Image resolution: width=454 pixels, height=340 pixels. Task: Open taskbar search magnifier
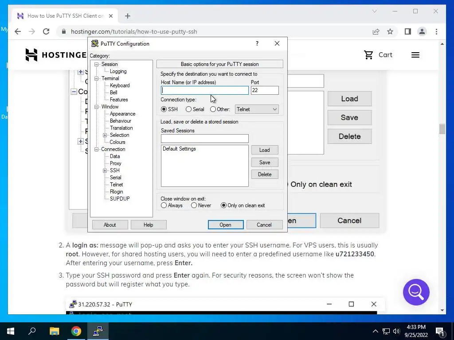32,331
